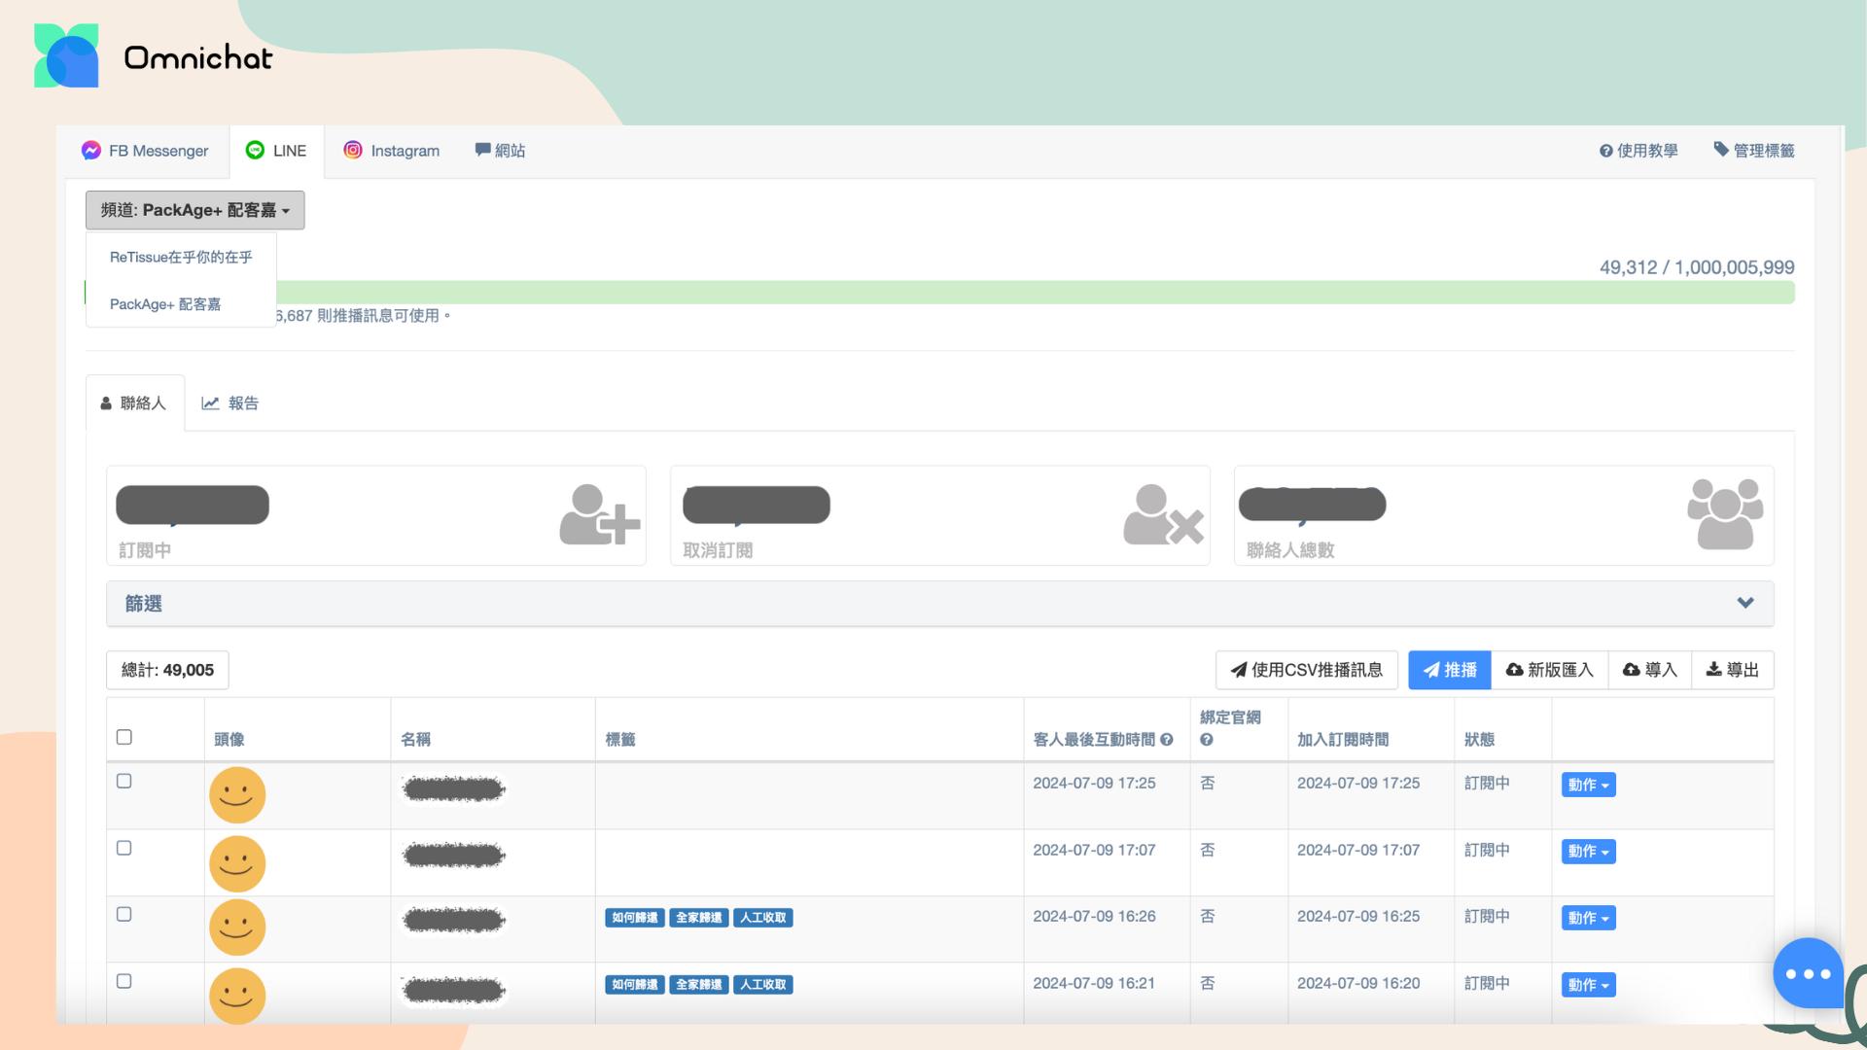The image size is (1867, 1050).
Task: Click the avatar in the 17:25 row
Action: point(237,795)
